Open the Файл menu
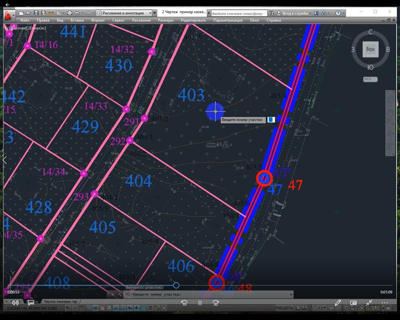The width and height of the screenshot is (400, 320). tap(24, 20)
